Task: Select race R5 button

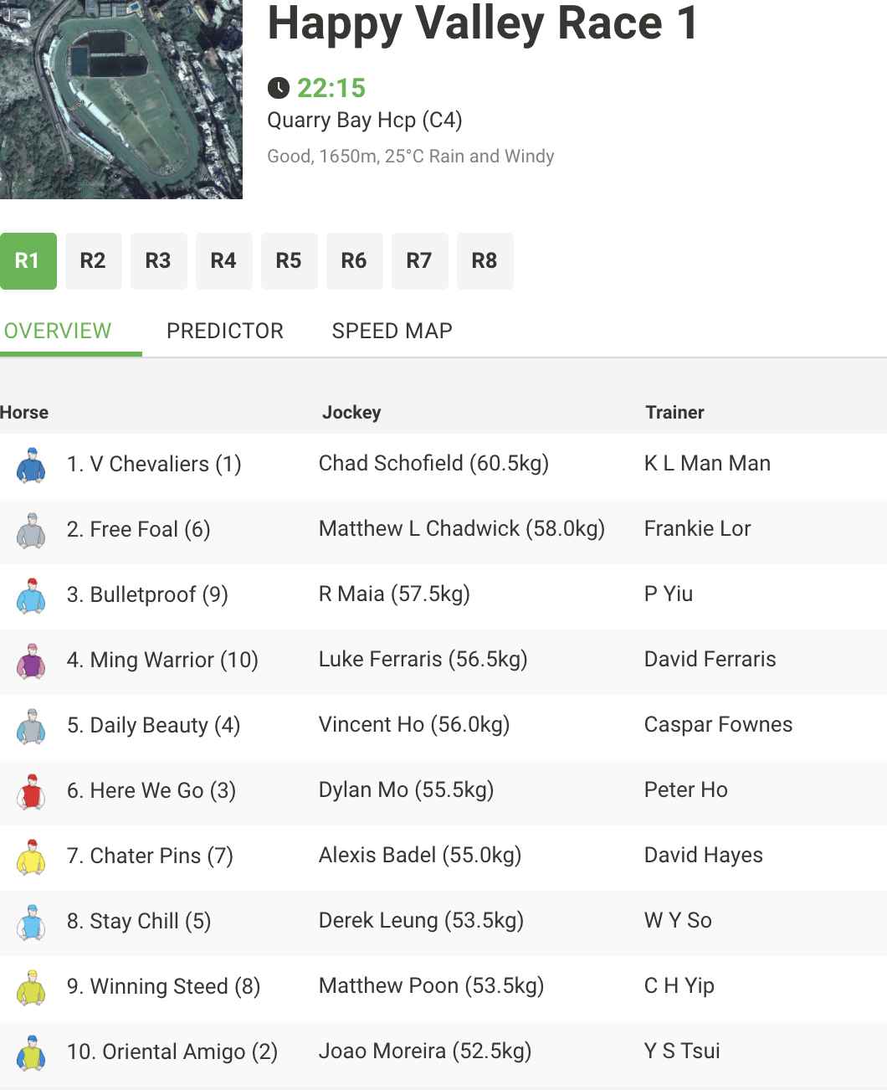Action: point(289,261)
